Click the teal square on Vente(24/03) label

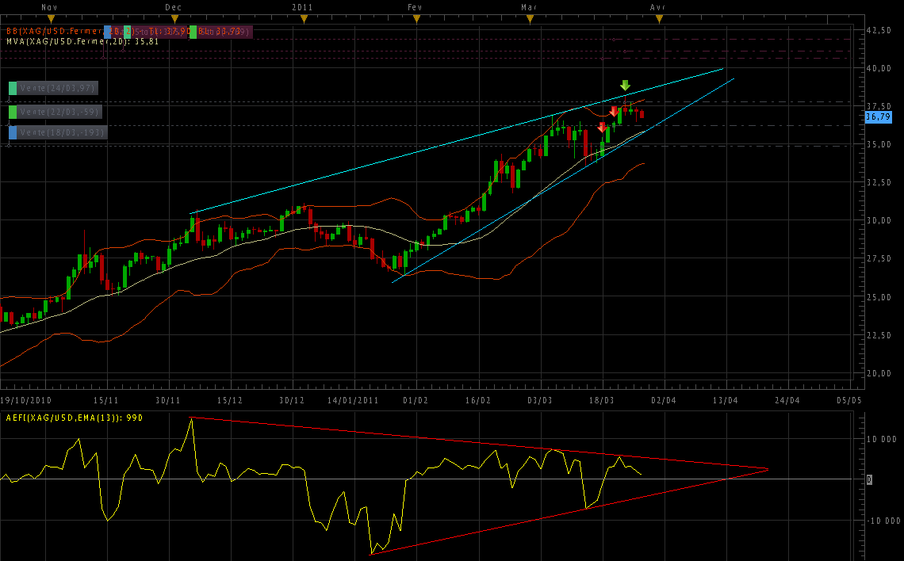(x=13, y=88)
